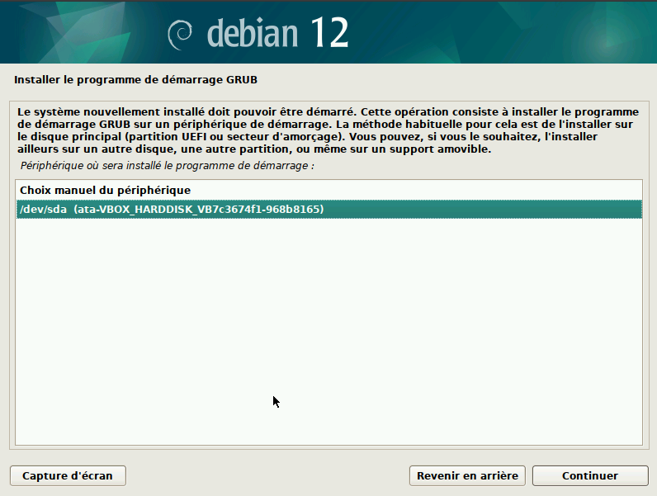Take a screenshot with Capture d'écran
The width and height of the screenshot is (657, 496).
(x=68, y=476)
